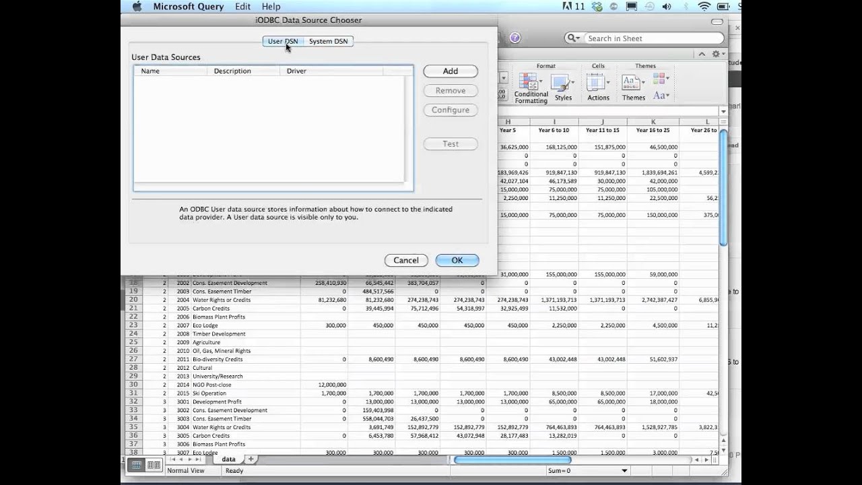Click the display mirroring menu bar icon

[x=632, y=7]
